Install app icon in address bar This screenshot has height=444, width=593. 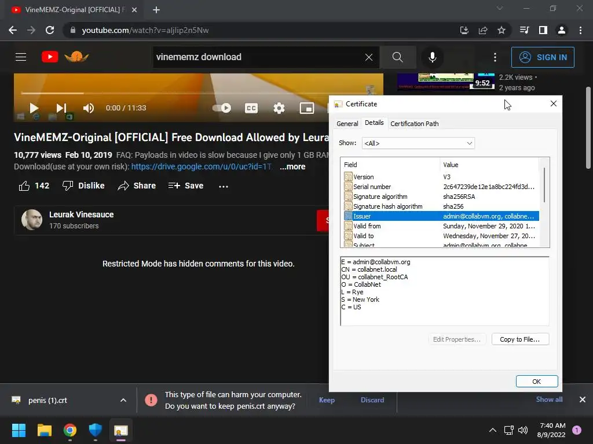(x=464, y=30)
